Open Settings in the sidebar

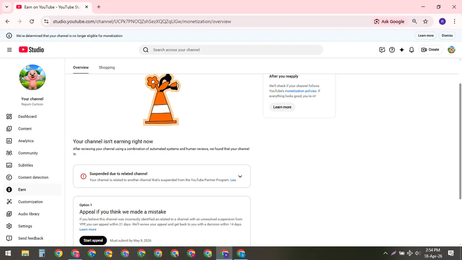point(32,226)
